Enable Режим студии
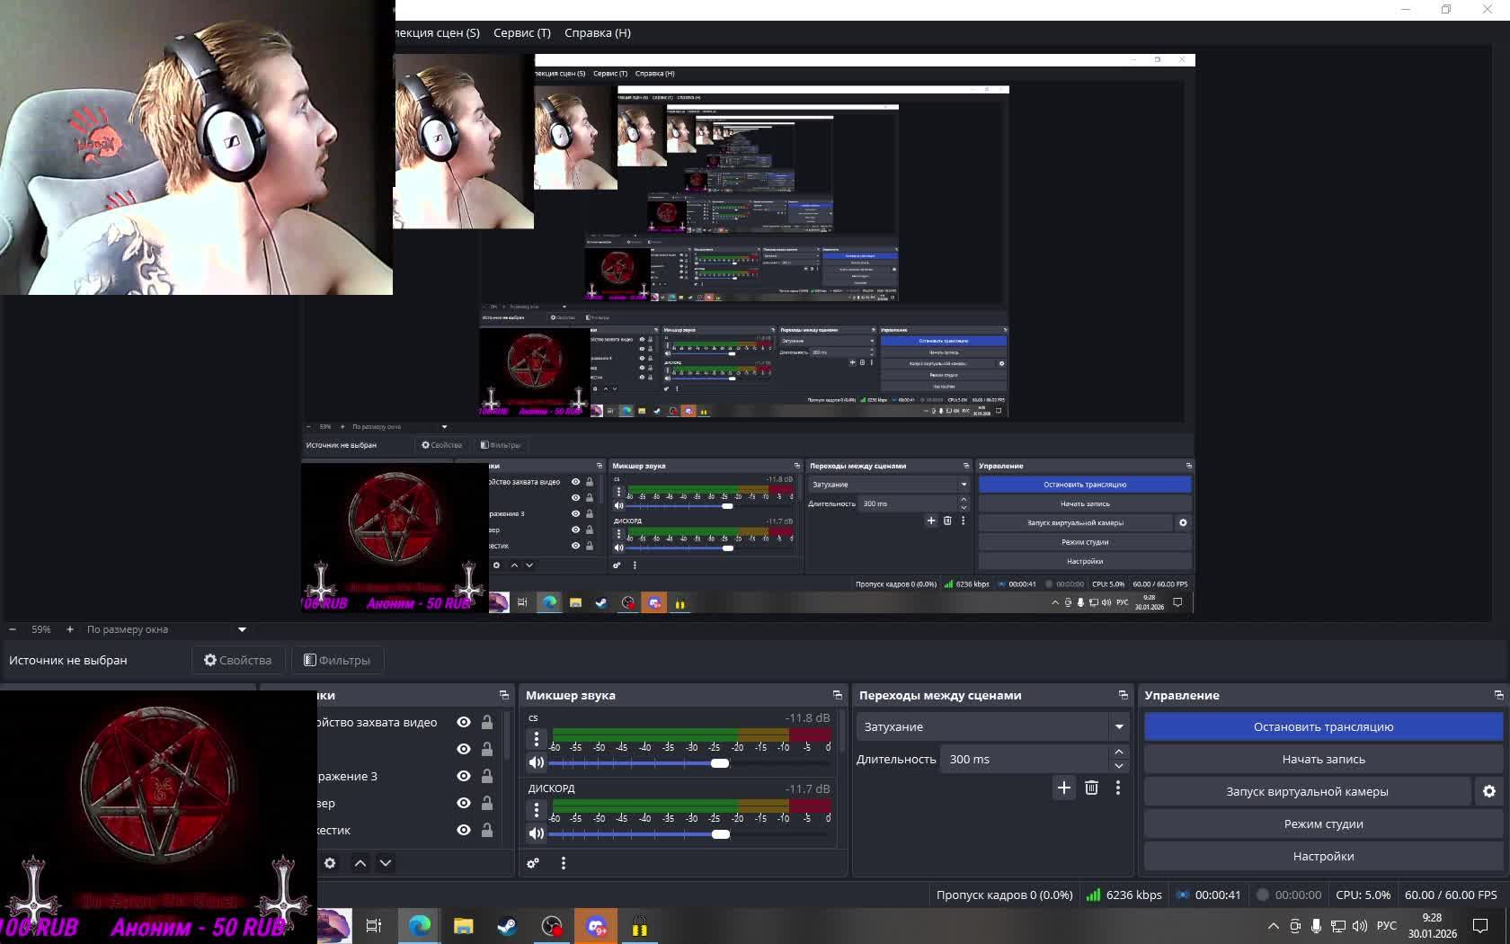 (x=1323, y=824)
